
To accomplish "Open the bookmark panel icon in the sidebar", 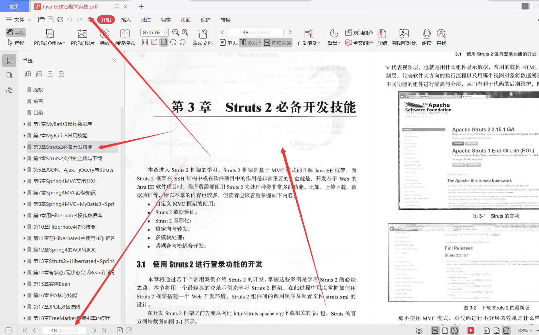I will [9, 61].
